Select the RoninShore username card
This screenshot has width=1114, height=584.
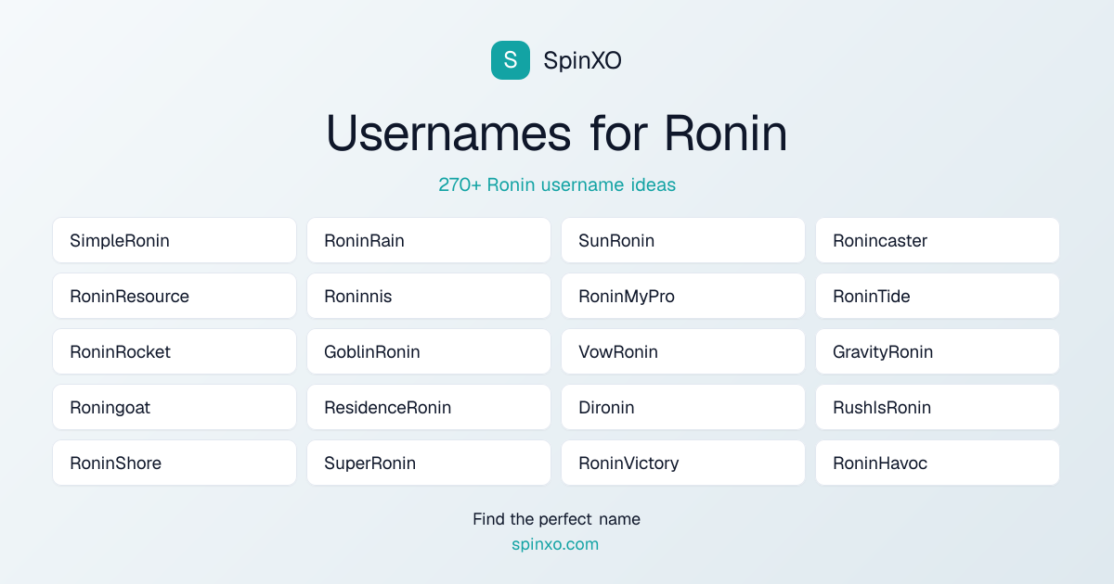click(175, 463)
